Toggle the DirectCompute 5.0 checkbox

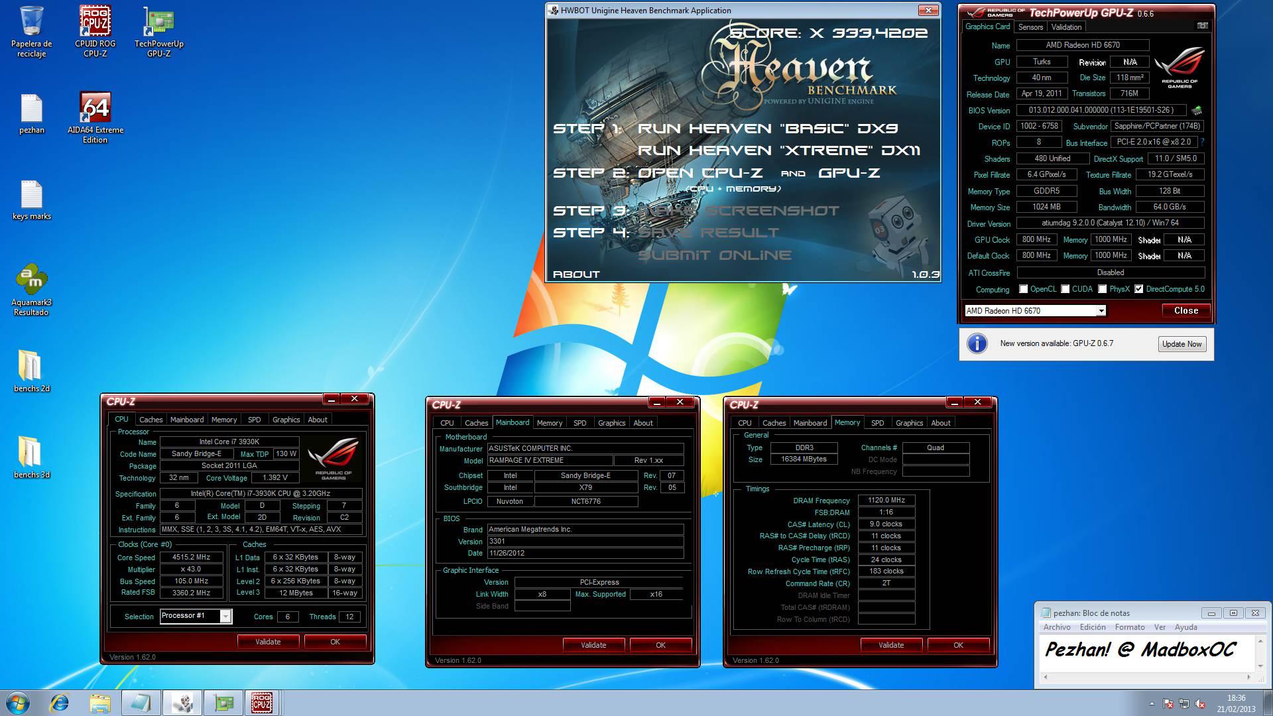coord(1138,289)
